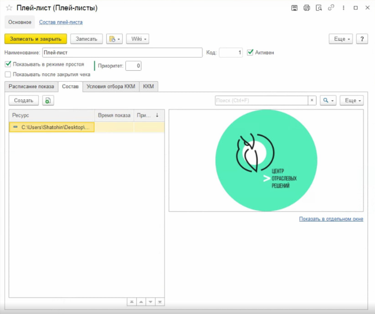Click Записать и закрыть button
Image resolution: width=375 pixels, height=314 pixels.
coord(36,39)
